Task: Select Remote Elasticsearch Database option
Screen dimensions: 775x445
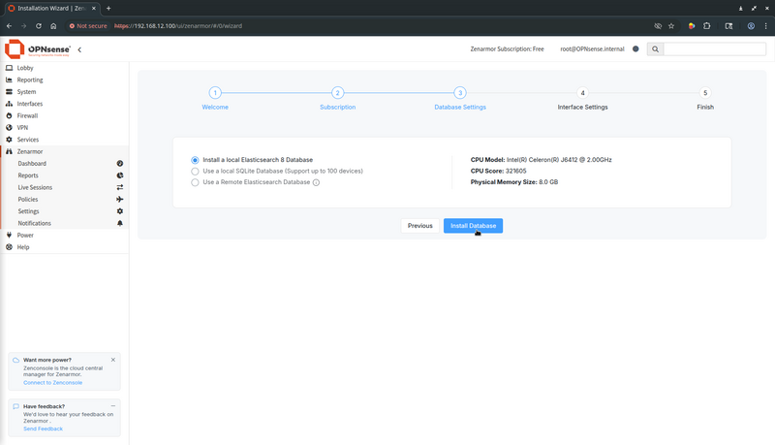Action: pyautogui.click(x=195, y=182)
